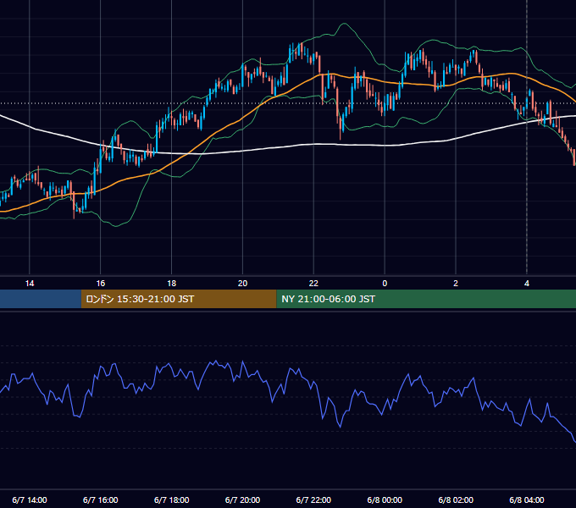Image resolution: width=576 pixels, height=508 pixels.
Task: Click the 16 hour label on the price chart axis
Action: tap(100, 284)
